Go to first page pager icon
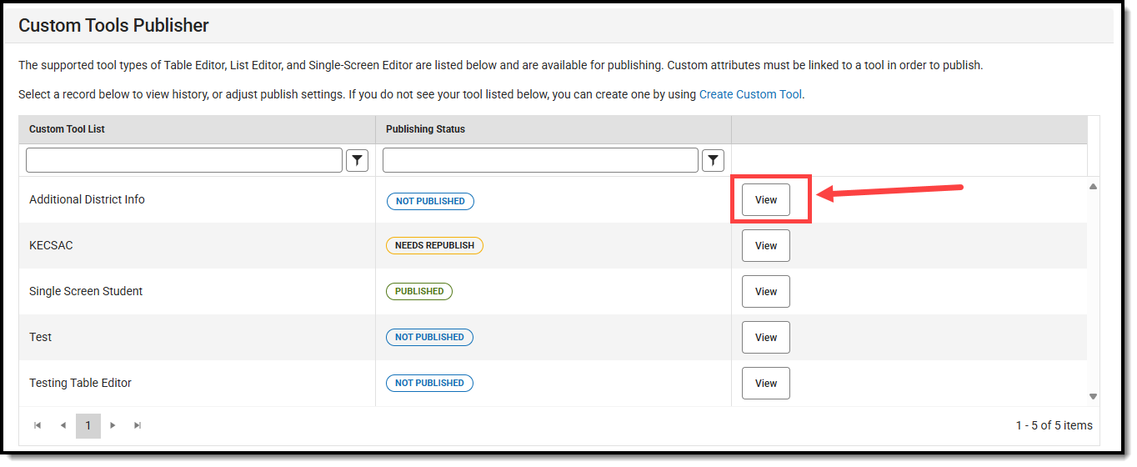Screen dimensions: 1137x467 coord(38,425)
